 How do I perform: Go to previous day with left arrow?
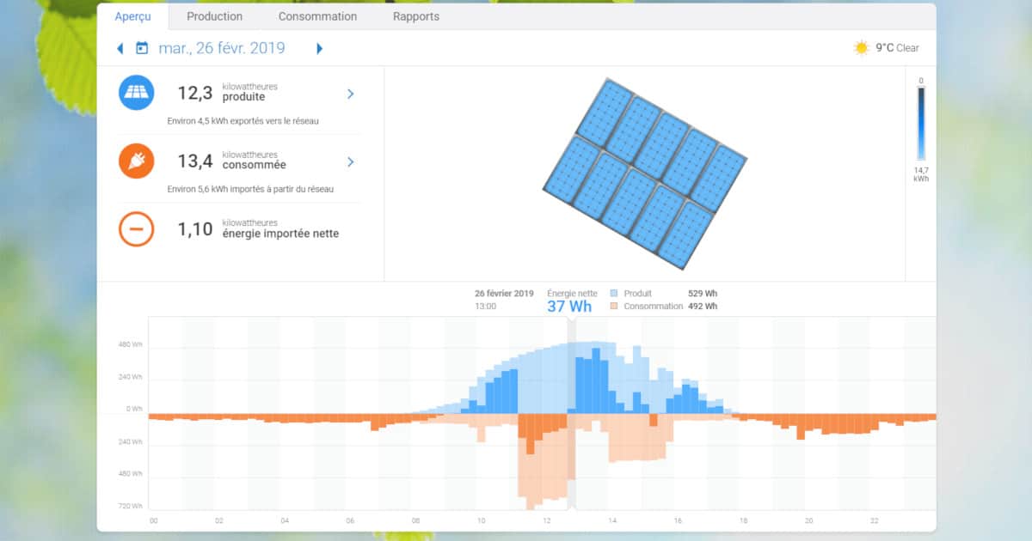point(120,48)
